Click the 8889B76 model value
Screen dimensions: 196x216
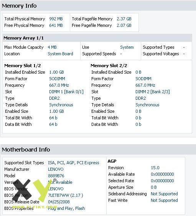pos(56,176)
